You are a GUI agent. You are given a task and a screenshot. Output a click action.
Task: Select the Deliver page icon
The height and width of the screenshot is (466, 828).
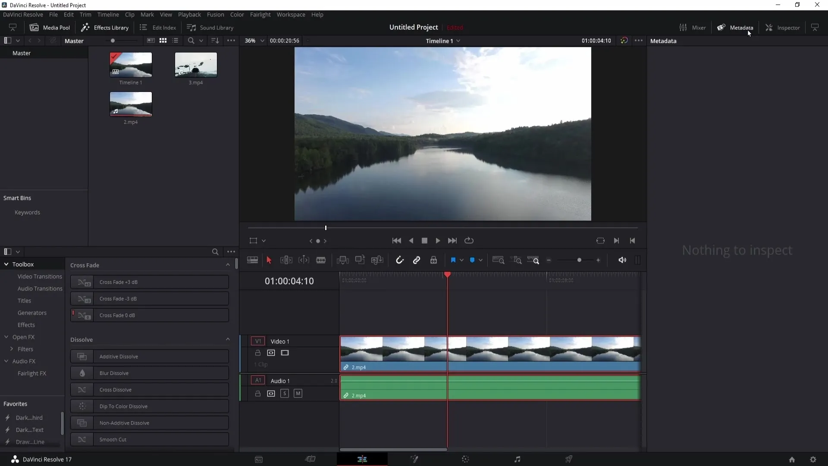(x=569, y=459)
